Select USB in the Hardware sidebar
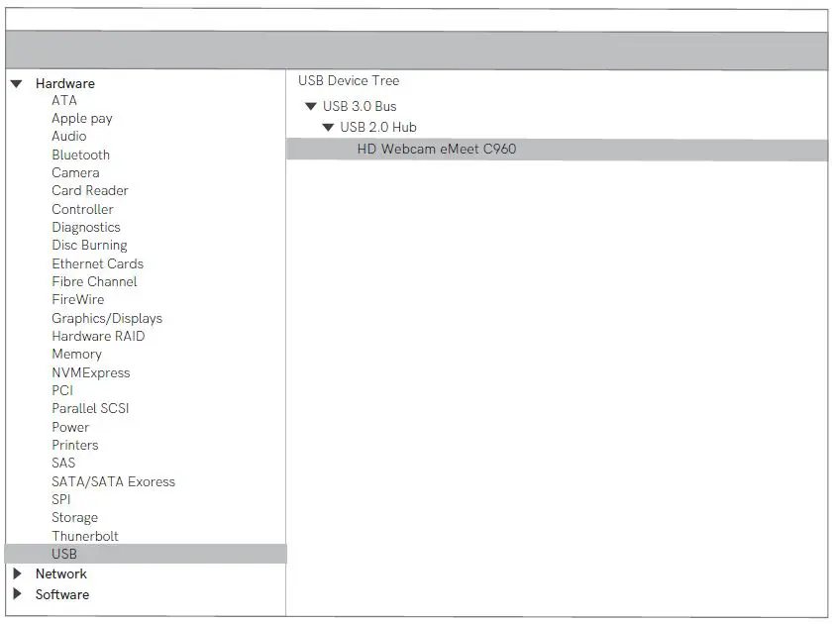The image size is (832, 624). (64, 554)
